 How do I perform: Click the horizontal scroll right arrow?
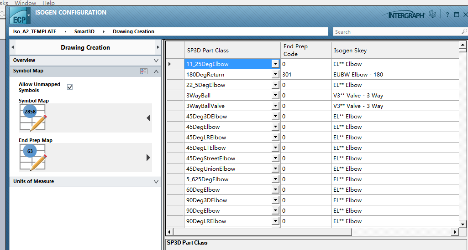coord(455,231)
